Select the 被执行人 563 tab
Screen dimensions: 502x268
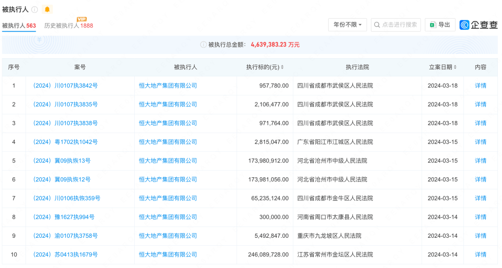(x=19, y=26)
